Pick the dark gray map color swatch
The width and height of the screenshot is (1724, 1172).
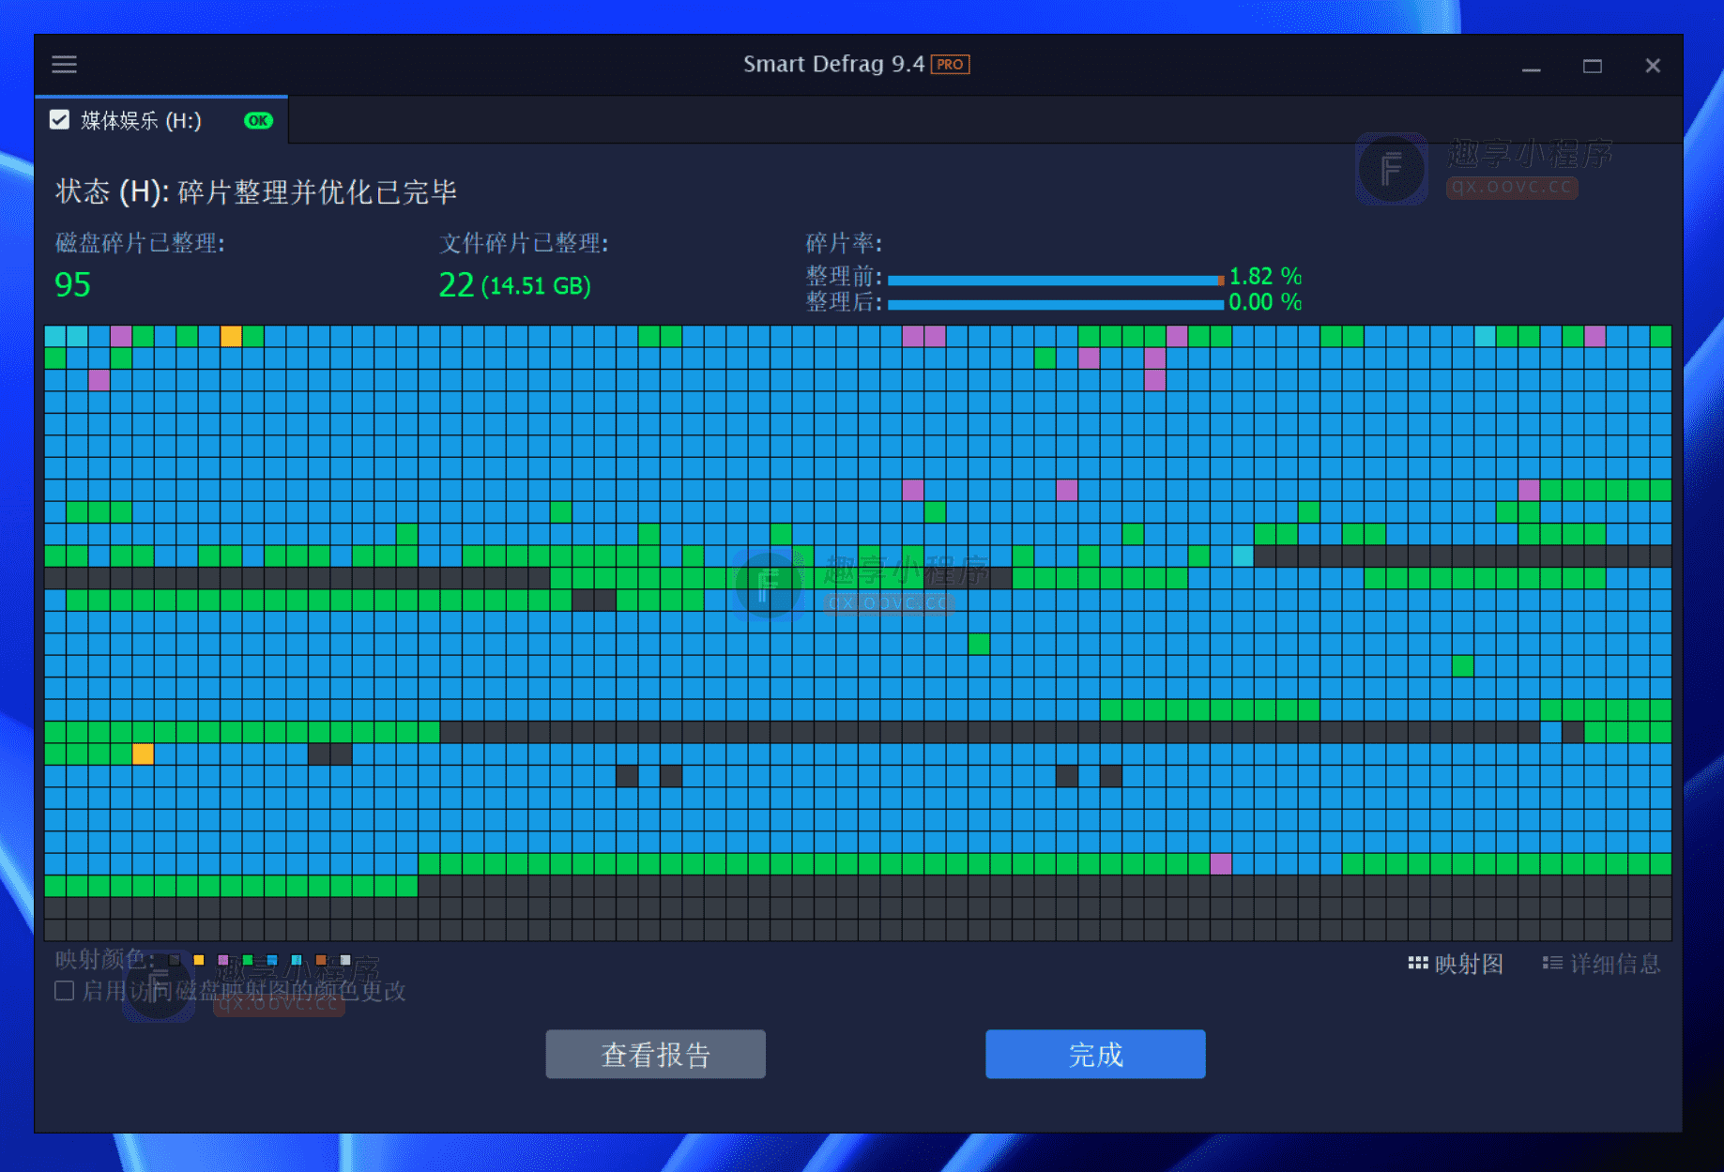click(175, 960)
